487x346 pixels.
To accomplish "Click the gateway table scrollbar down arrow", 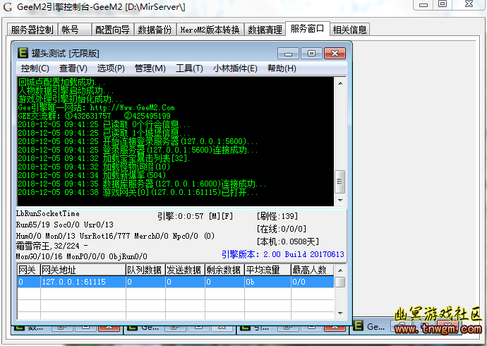I will pos(340,314).
